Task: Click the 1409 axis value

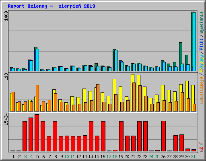Action: [6, 16]
